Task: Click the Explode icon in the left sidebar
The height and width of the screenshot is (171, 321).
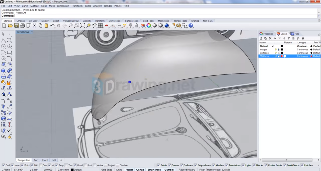Action: click(9, 82)
